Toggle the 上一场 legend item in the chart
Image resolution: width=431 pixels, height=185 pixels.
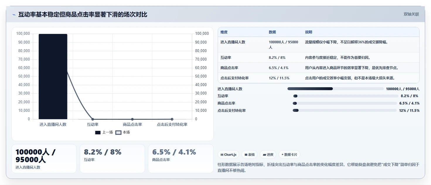point(104,132)
